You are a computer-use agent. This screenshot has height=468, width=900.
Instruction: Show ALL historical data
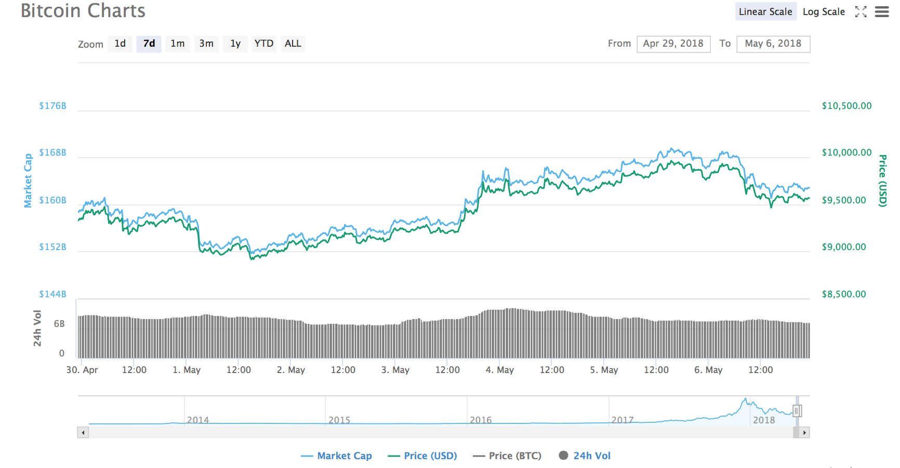tap(293, 44)
